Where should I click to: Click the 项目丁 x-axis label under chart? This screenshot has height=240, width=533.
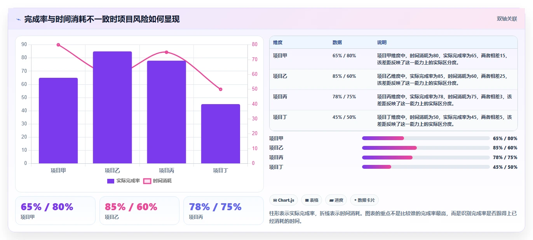point(220,170)
